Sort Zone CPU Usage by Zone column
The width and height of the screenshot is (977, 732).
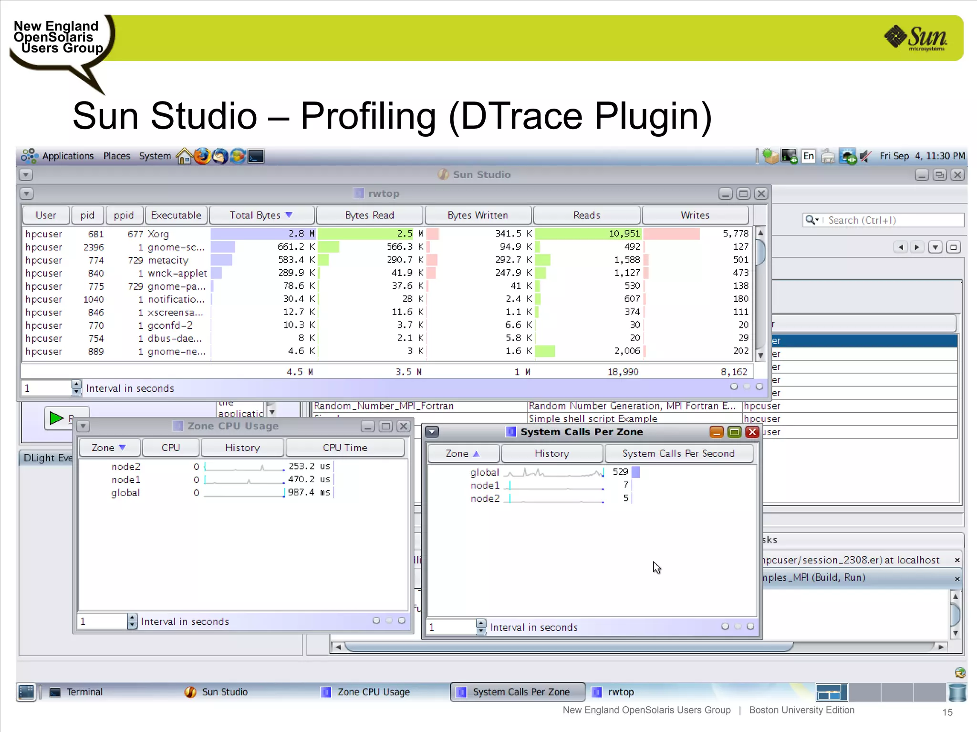[109, 447]
